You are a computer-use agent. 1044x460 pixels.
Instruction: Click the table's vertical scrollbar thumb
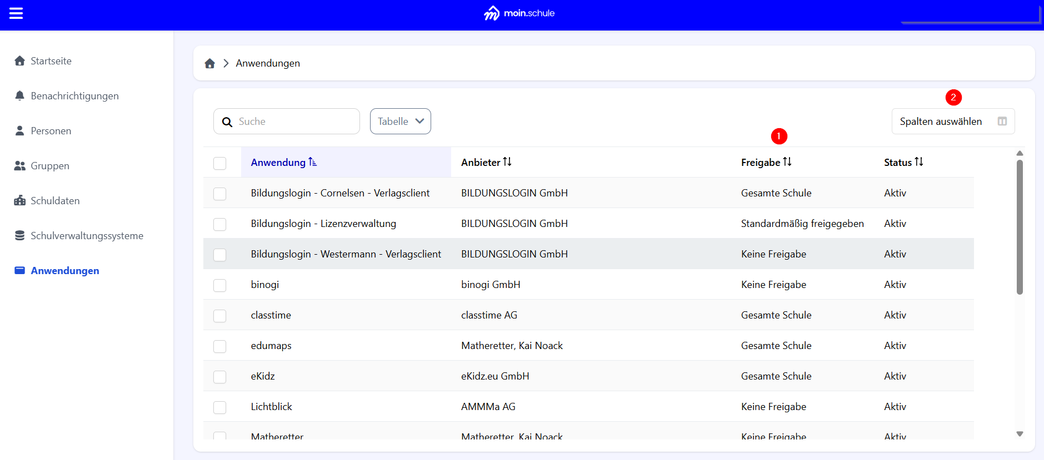[1020, 226]
